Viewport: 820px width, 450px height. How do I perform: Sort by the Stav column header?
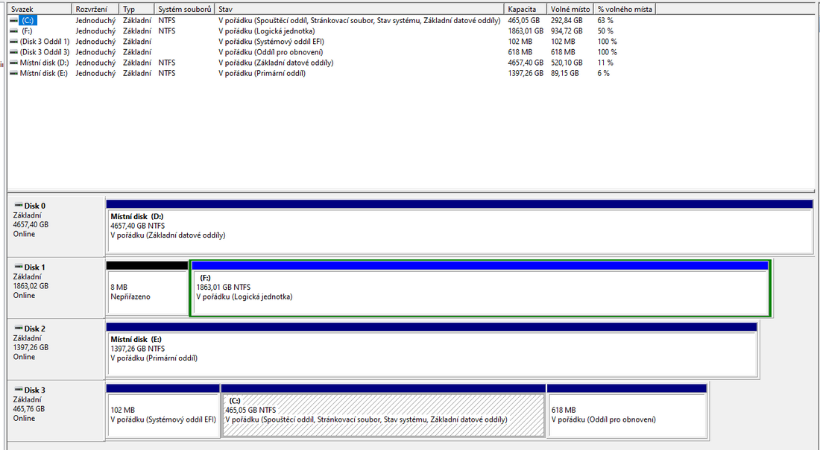tap(360, 10)
